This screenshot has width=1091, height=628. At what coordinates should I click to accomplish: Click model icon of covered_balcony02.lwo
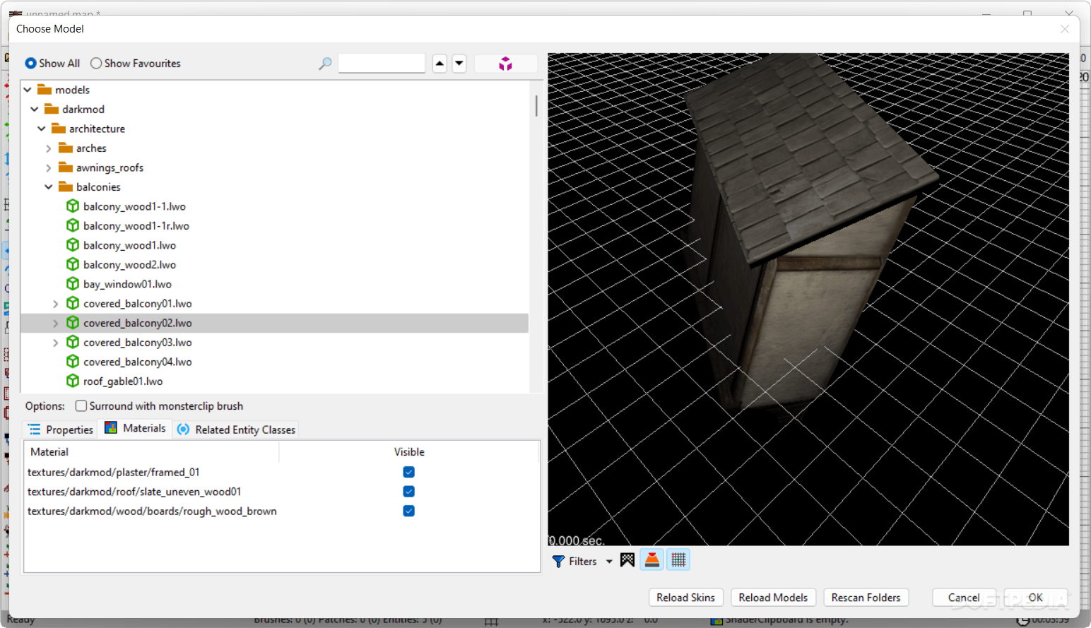tap(73, 323)
